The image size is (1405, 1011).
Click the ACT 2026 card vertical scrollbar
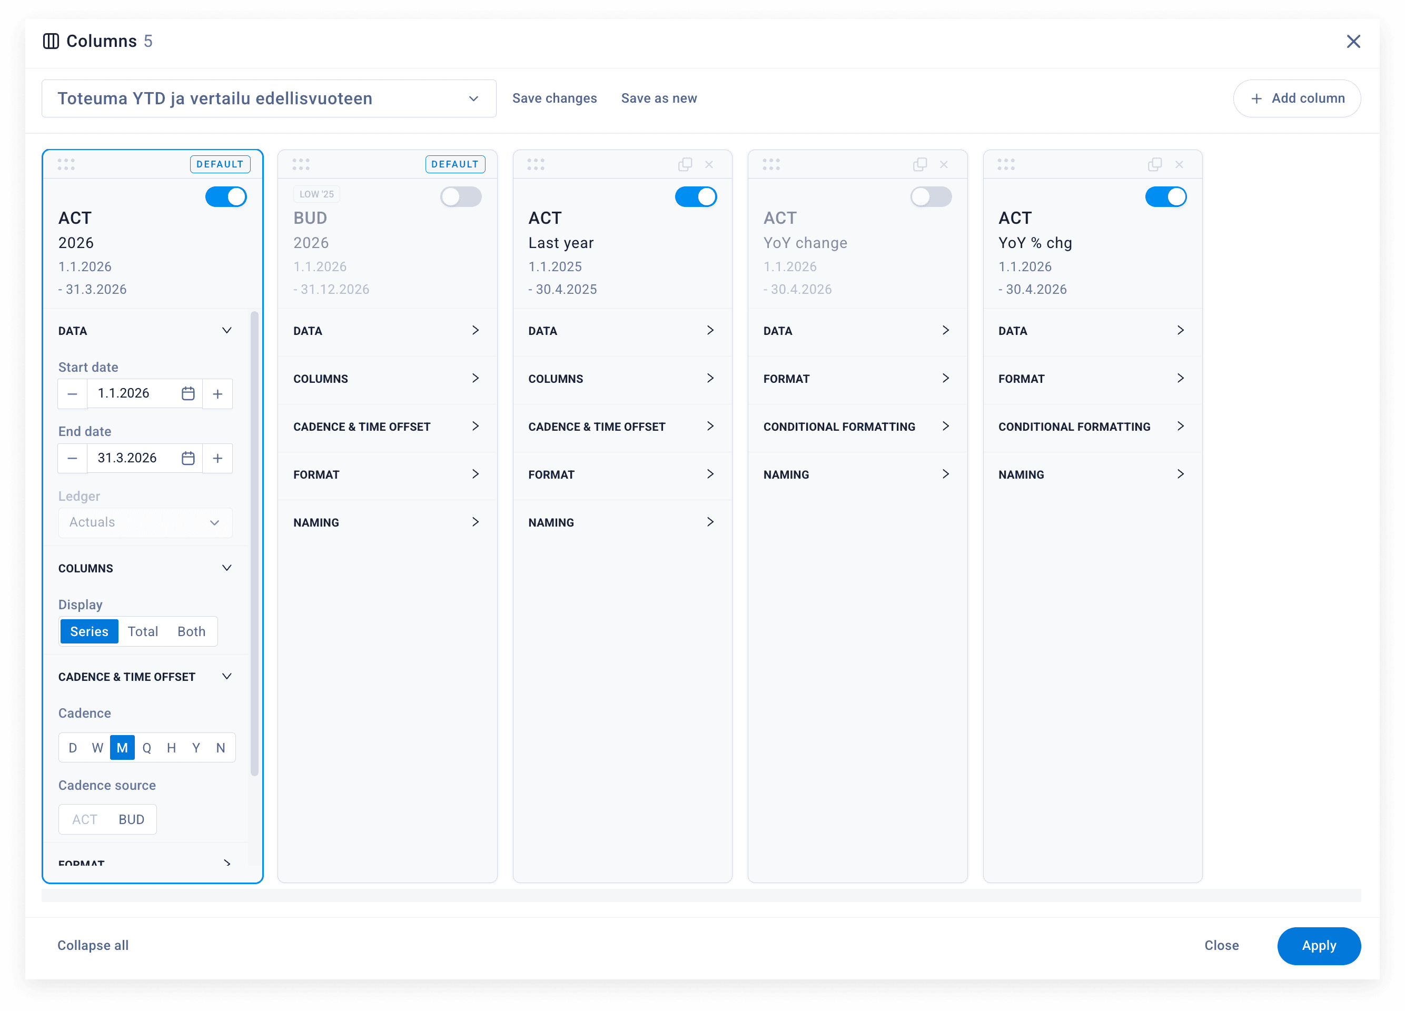254,543
